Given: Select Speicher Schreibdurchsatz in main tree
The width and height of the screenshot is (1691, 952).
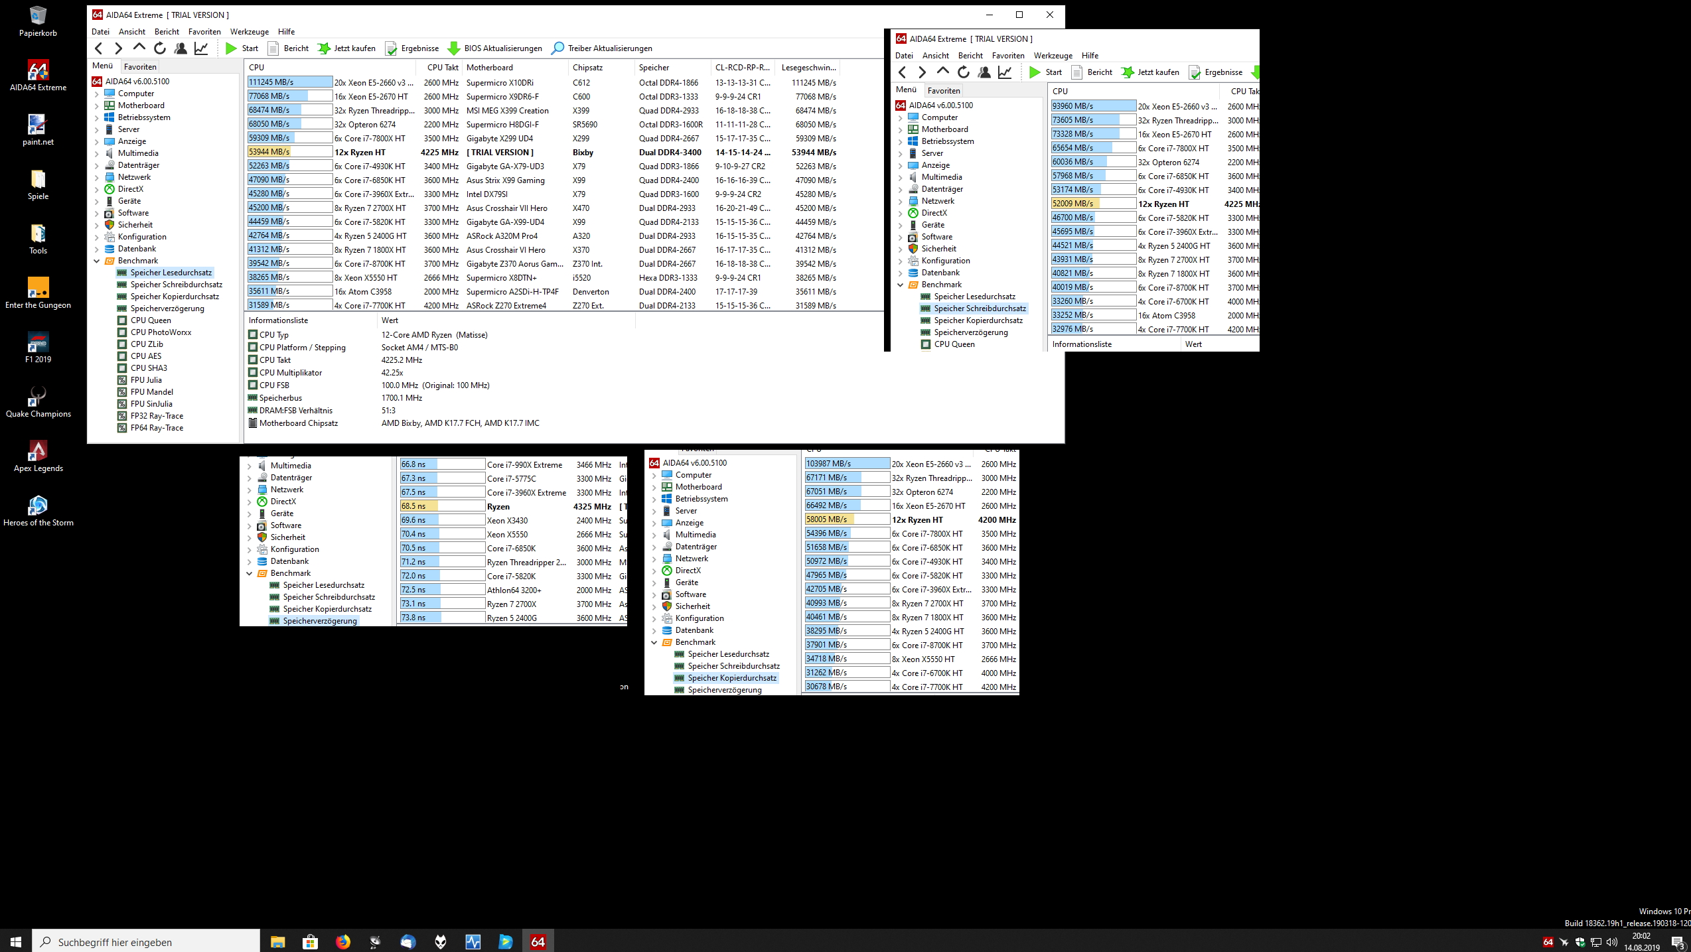Looking at the screenshot, I should 176,285.
